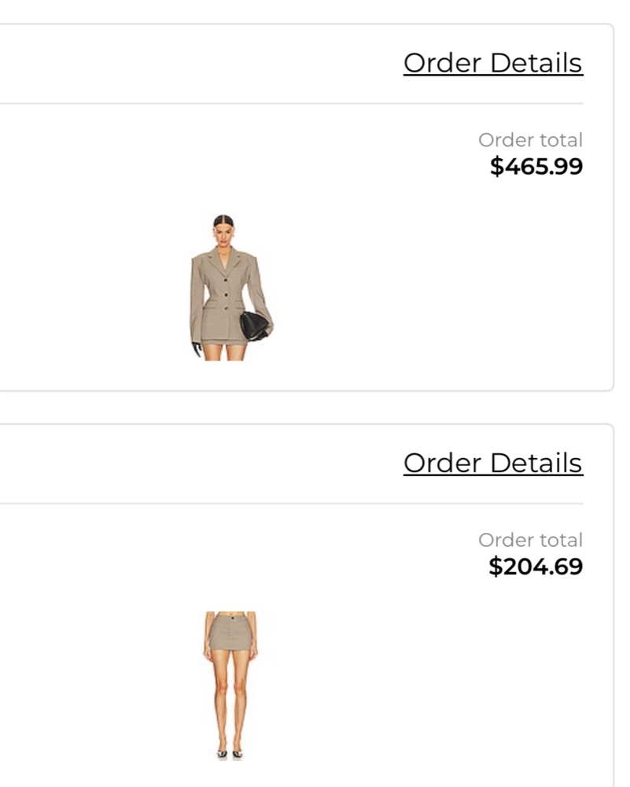Select the $204.69 order total amount
The height and width of the screenshot is (787, 630).
(x=536, y=566)
